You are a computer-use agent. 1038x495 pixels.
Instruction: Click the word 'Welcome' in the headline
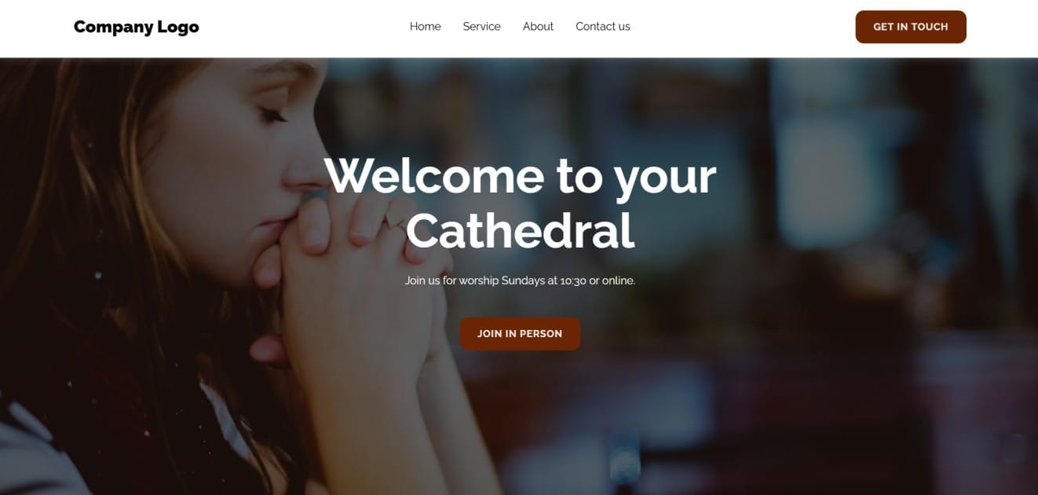coord(434,175)
